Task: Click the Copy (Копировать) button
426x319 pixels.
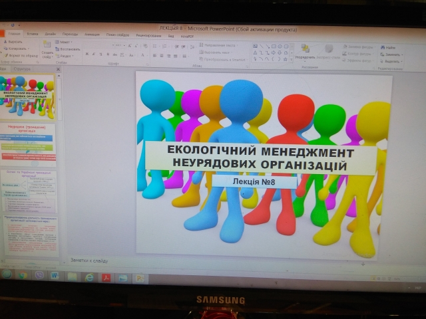Action: [x=16, y=49]
